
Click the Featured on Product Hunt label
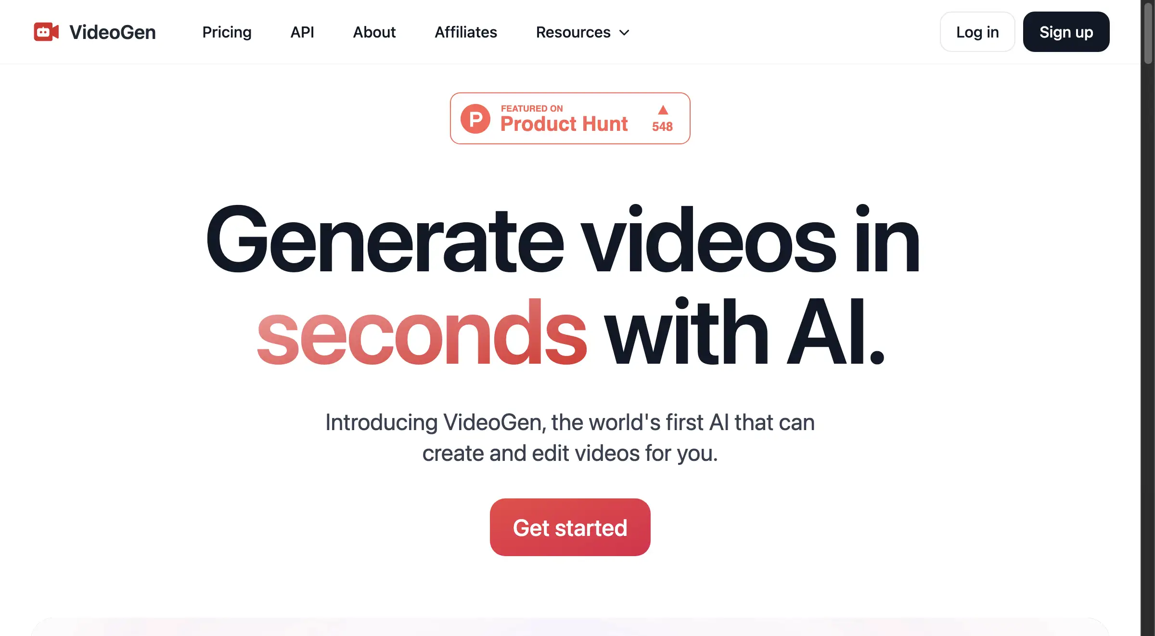click(569, 117)
